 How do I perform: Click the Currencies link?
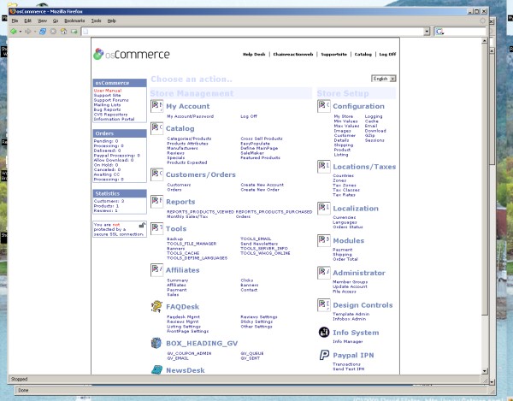345,217
